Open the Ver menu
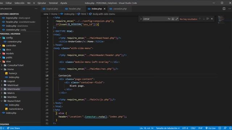 (x=29, y=3)
